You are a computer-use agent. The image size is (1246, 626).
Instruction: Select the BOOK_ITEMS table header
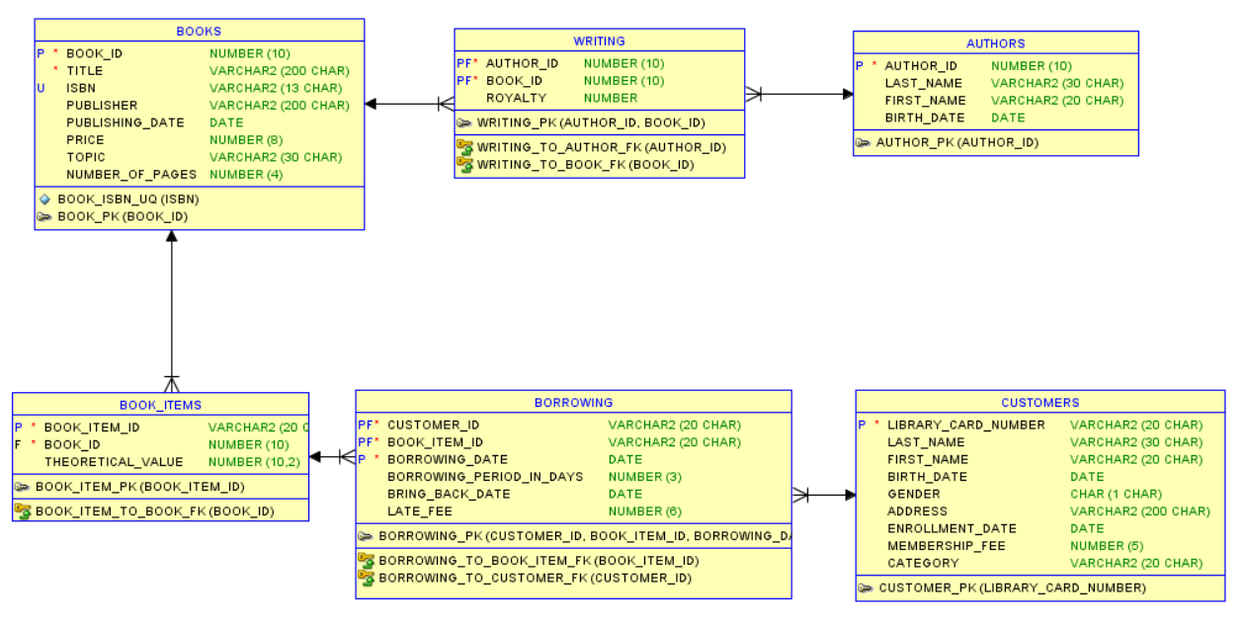pyautogui.click(x=160, y=405)
